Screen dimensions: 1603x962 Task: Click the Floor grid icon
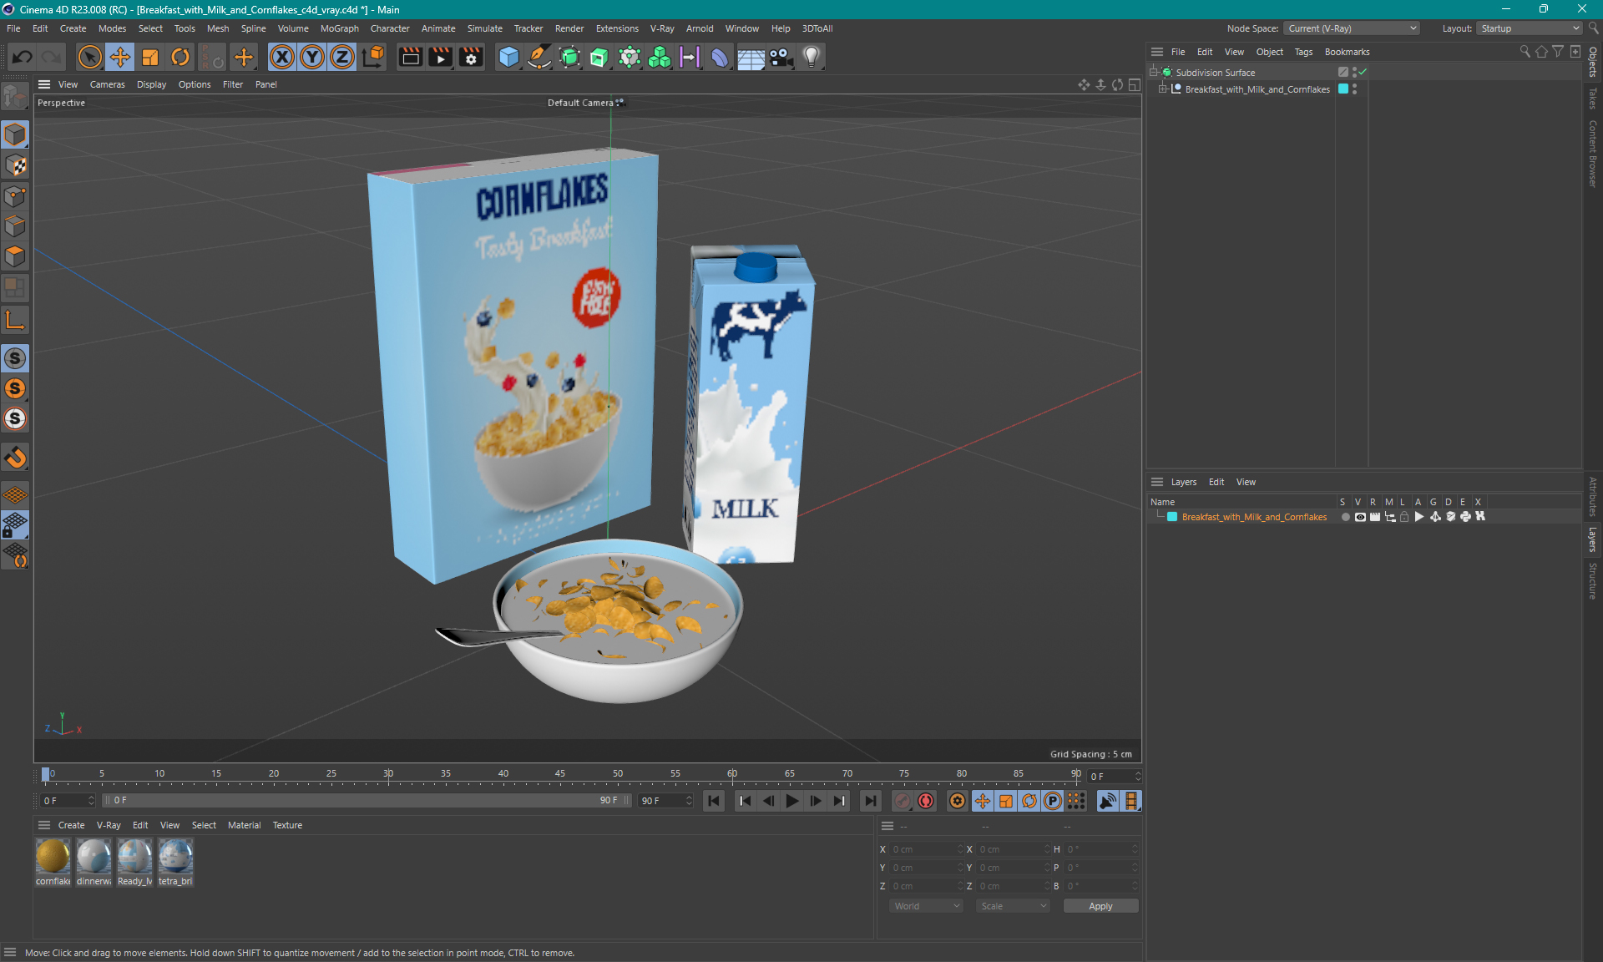click(x=751, y=57)
